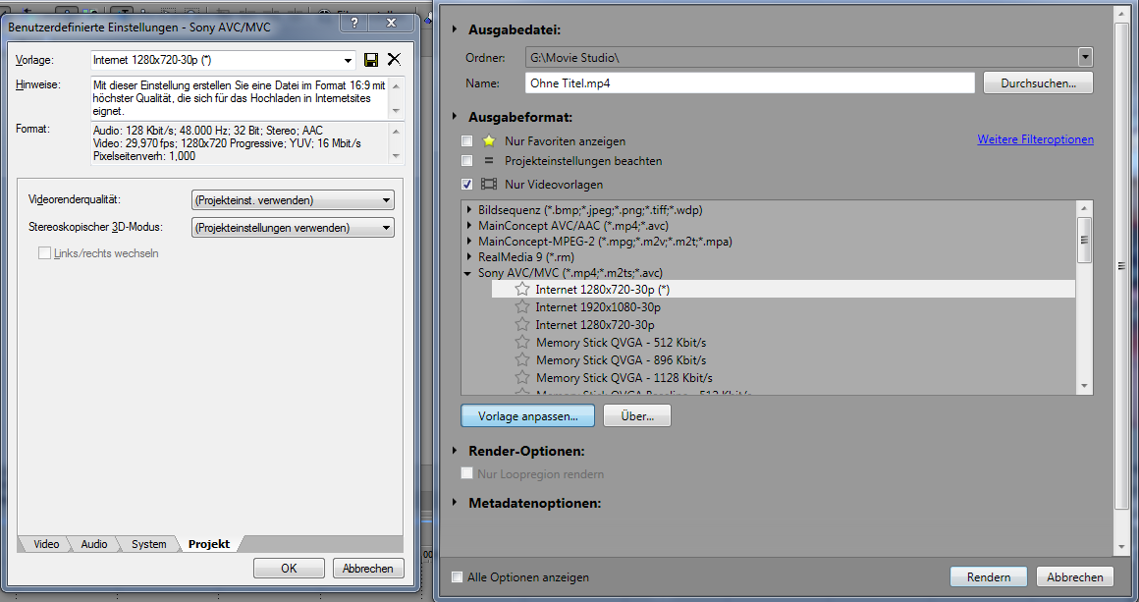Star the Memory Stick QVGA - 512 Kbit/s template
The height and width of the screenshot is (602, 1139).
(x=522, y=342)
